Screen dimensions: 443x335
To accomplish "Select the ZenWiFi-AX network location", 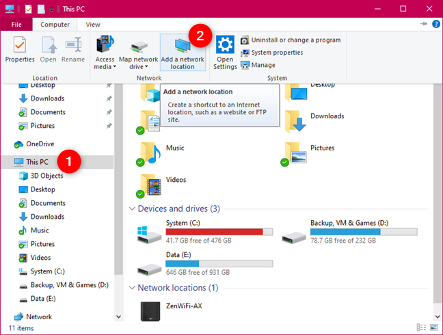I will tap(171, 310).
